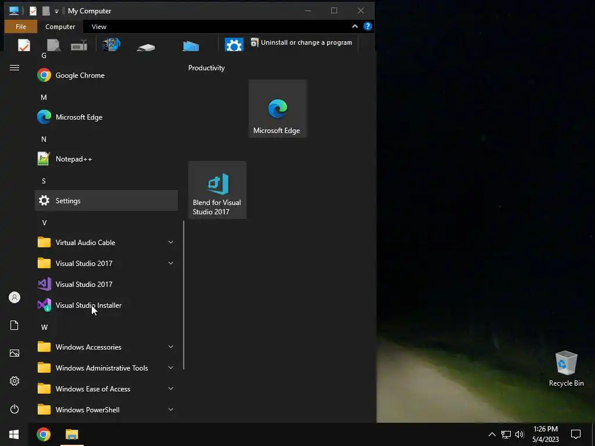Viewport: 595px width, 446px height.
Task: Click the Microsoft Edge tile under Productivity
Action: 278,109
